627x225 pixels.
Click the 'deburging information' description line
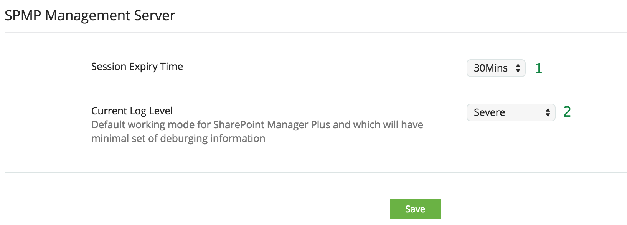click(x=178, y=139)
